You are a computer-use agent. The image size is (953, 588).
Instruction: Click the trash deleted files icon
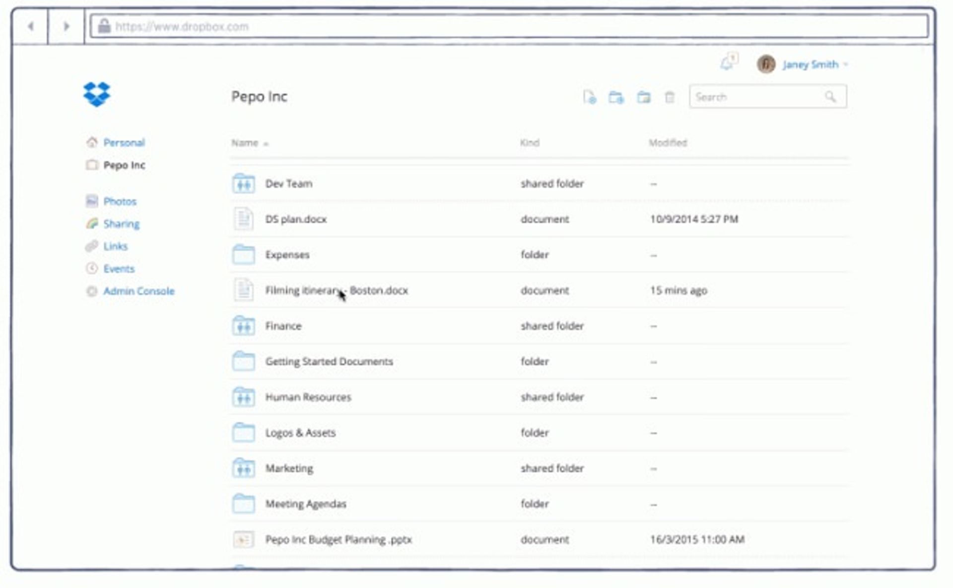[x=670, y=97]
